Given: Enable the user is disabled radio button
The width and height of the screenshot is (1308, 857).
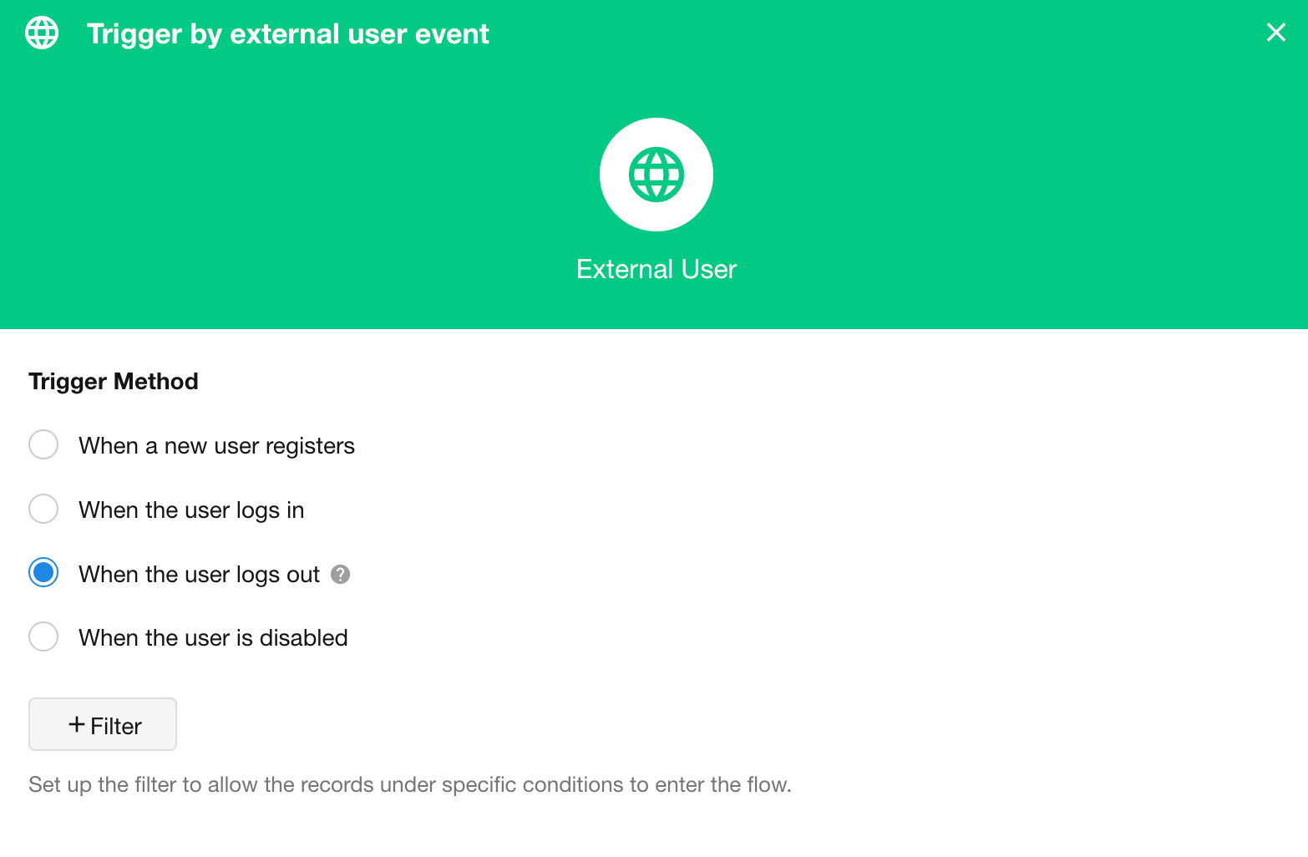Looking at the screenshot, I should [x=43, y=636].
